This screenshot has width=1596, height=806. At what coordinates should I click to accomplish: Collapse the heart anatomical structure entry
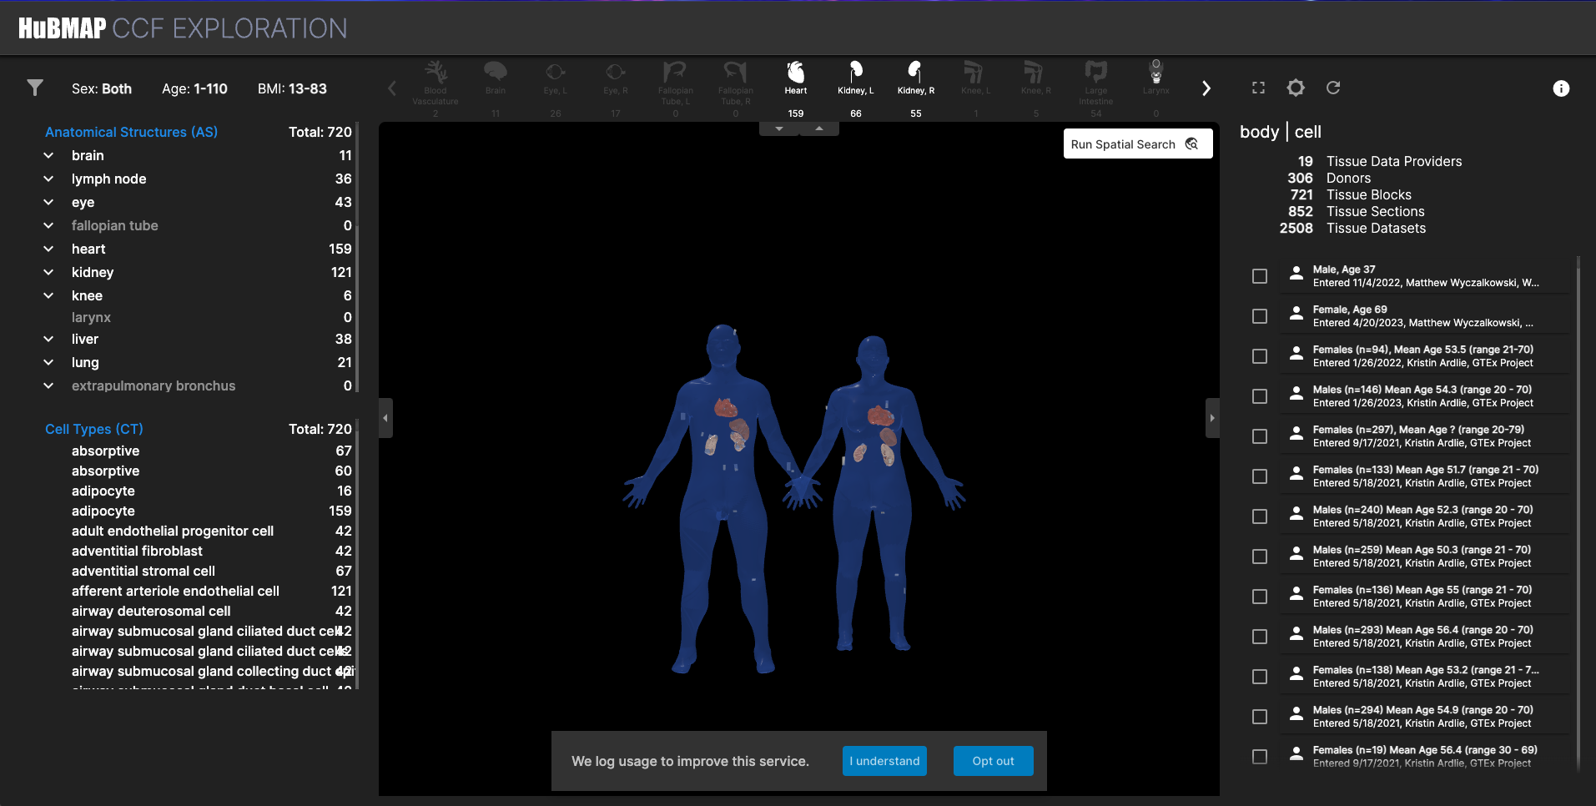coord(48,249)
